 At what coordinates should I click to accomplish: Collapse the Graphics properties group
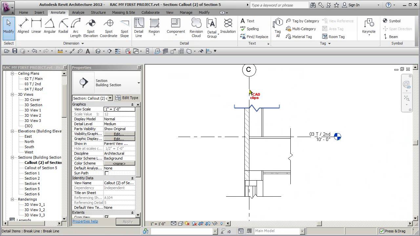(132, 105)
